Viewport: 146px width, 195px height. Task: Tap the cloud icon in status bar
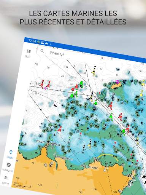(x=47, y=43)
